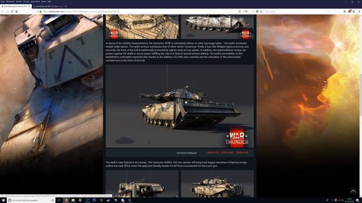
Task: Click the zoom level indicator in address bar
Action: pyautogui.click(x=246, y=11)
